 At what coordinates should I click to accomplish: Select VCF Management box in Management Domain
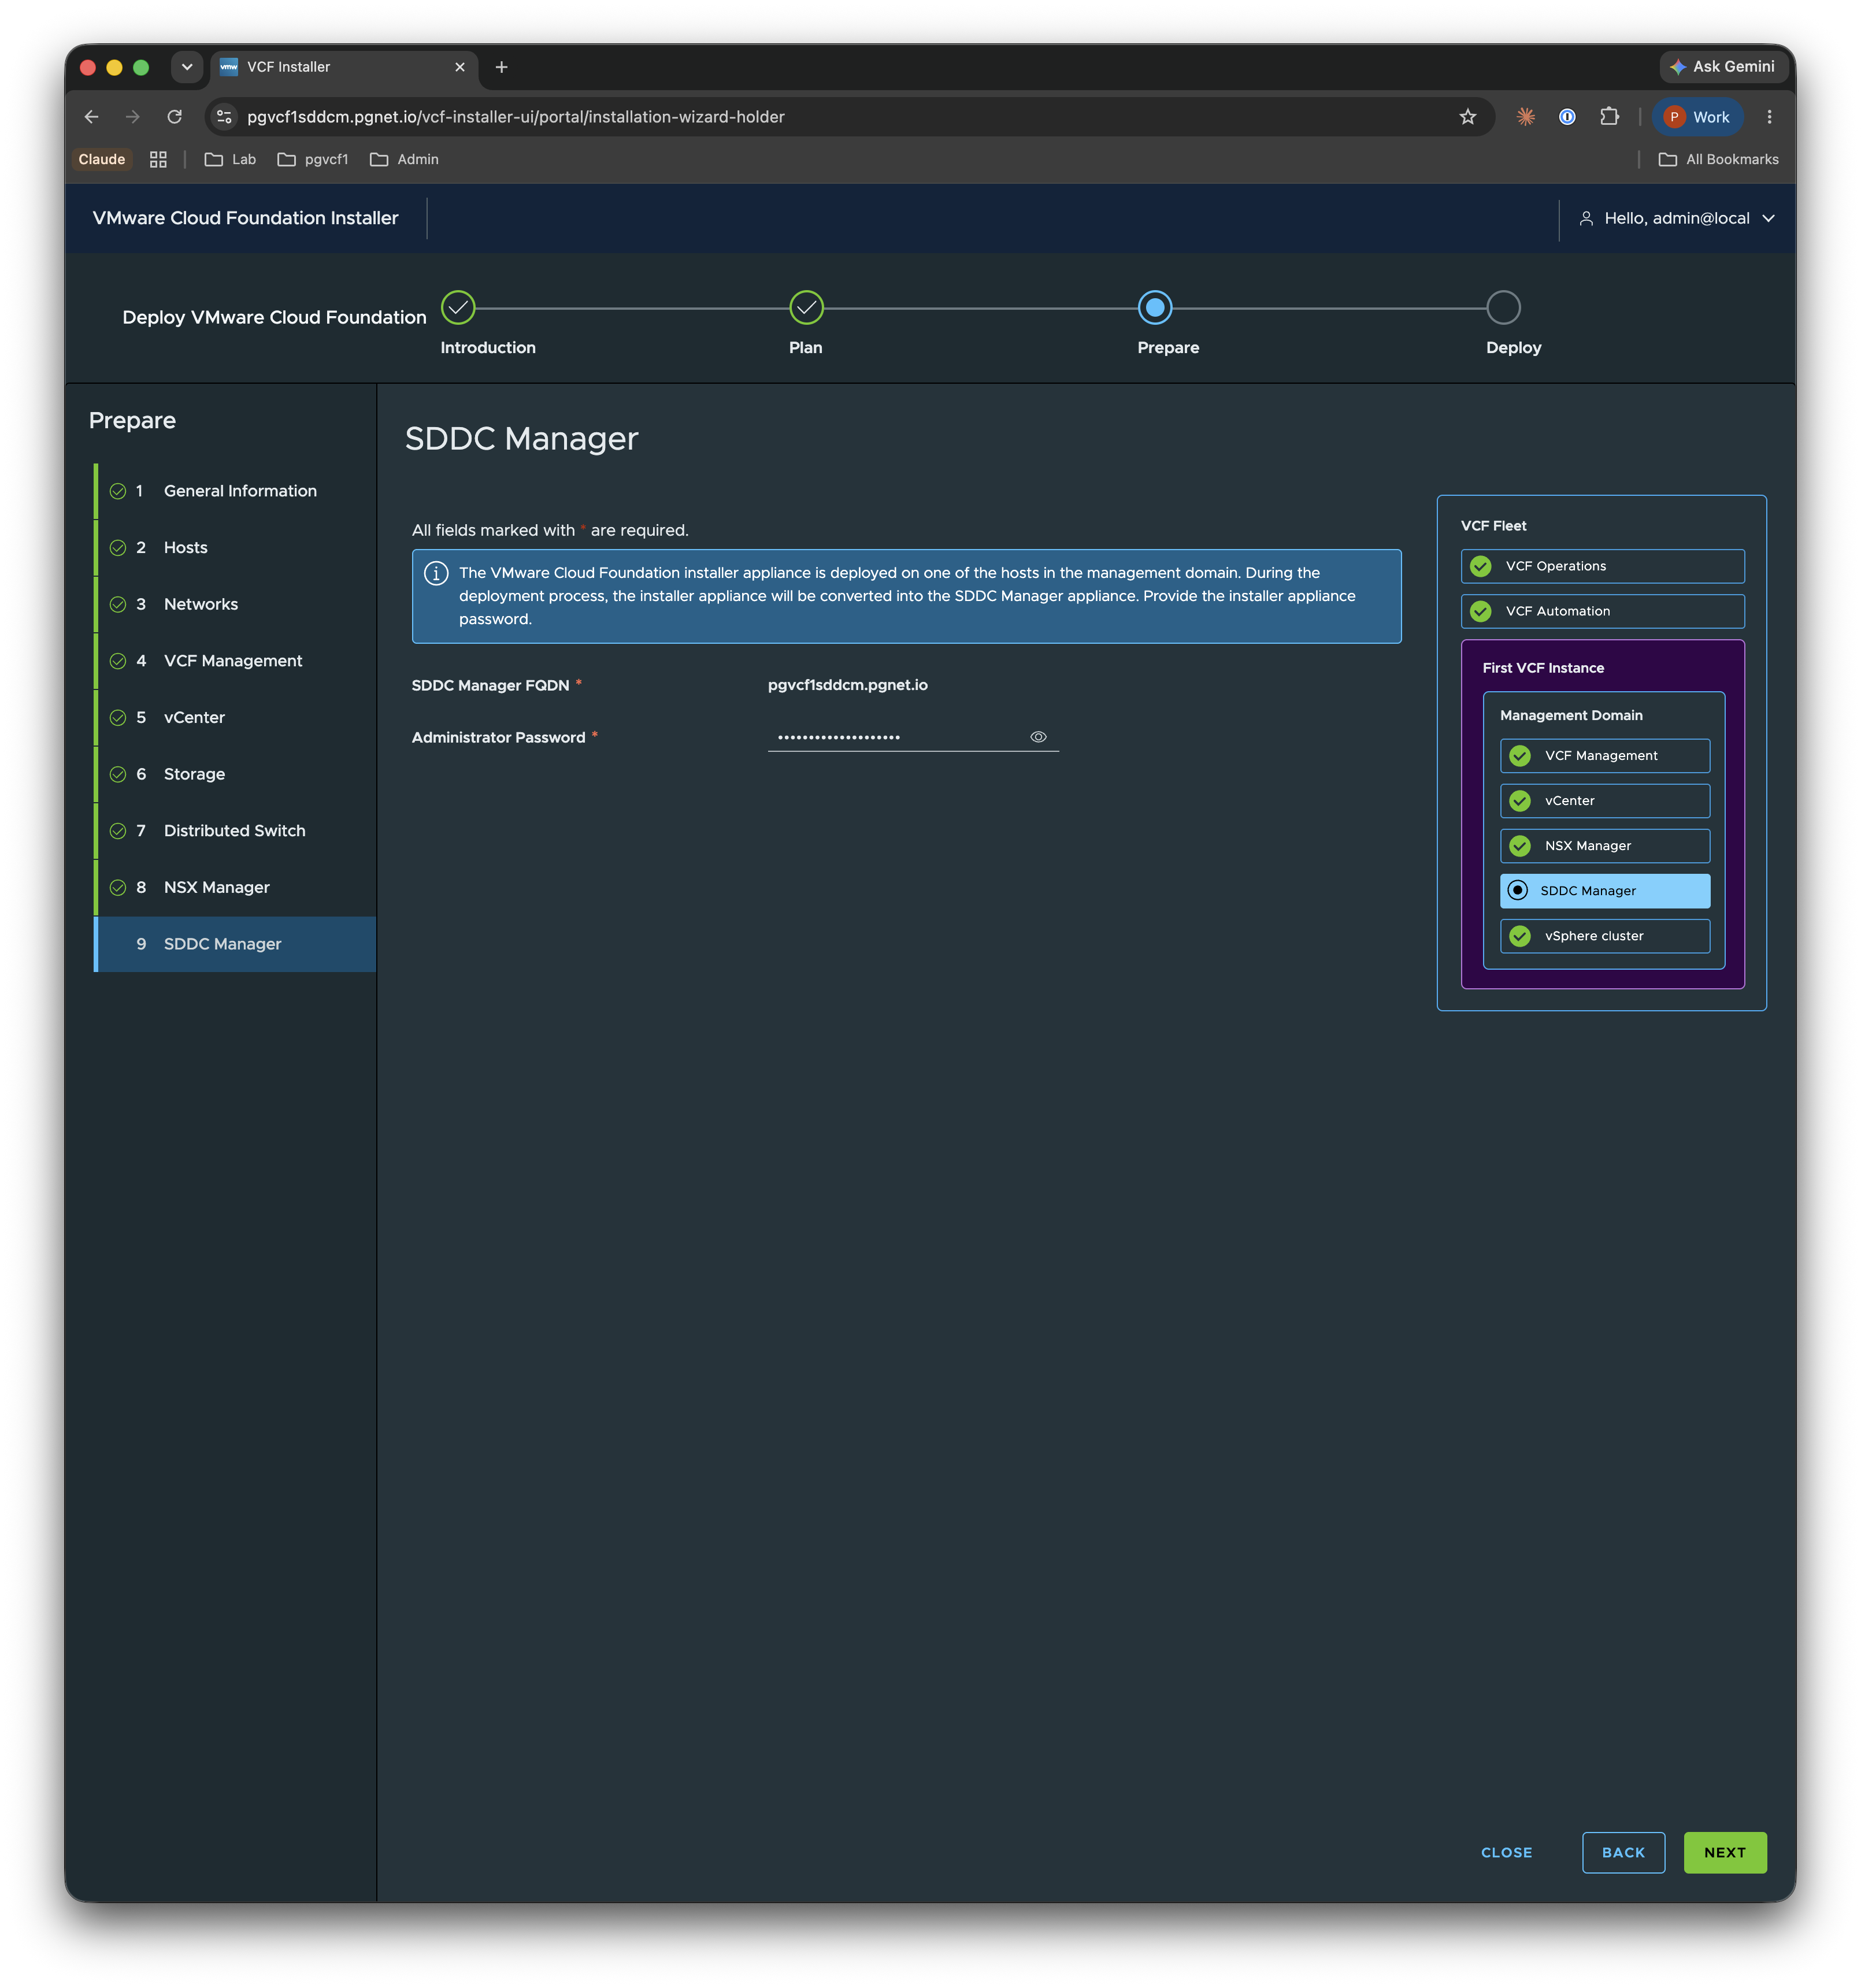click(x=1604, y=756)
